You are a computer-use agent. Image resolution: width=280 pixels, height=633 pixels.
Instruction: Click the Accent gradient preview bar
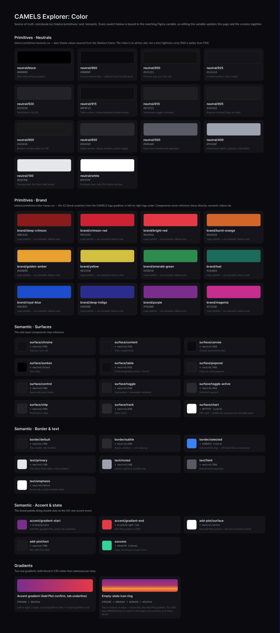pyautogui.click(x=55, y=586)
